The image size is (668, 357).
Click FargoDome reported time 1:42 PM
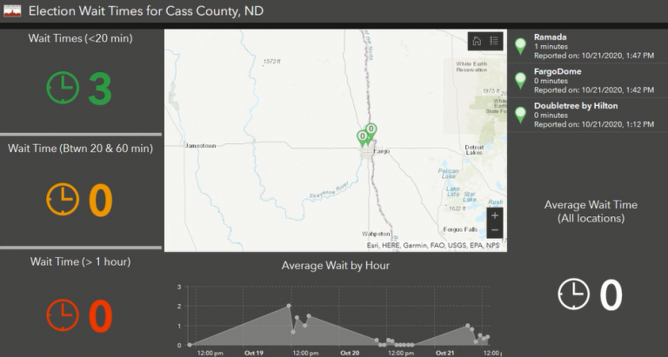594,90
